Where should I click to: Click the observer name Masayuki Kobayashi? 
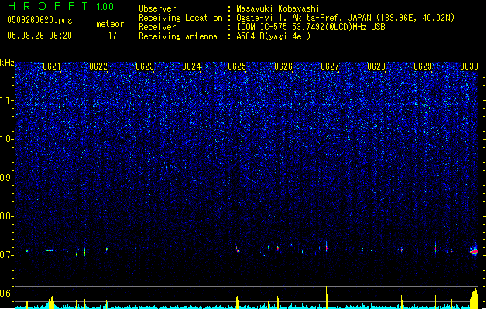pyautogui.click(x=278, y=8)
